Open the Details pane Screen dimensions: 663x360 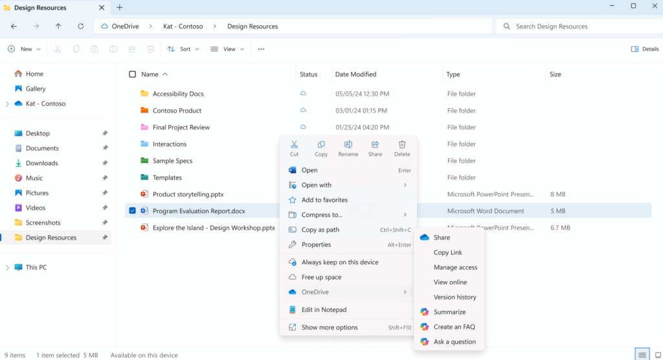pos(645,49)
